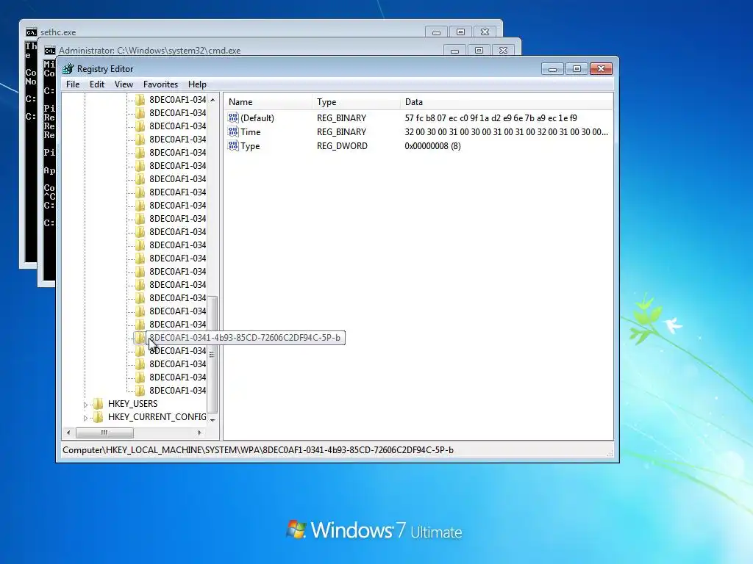This screenshot has width=753, height=564.
Task: Select the (Default) value name
Action: click(257, 117)
